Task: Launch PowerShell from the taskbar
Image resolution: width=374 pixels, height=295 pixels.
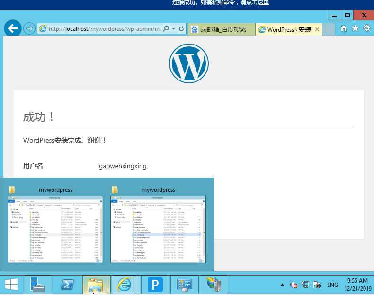Action: (x=67, y=285)
